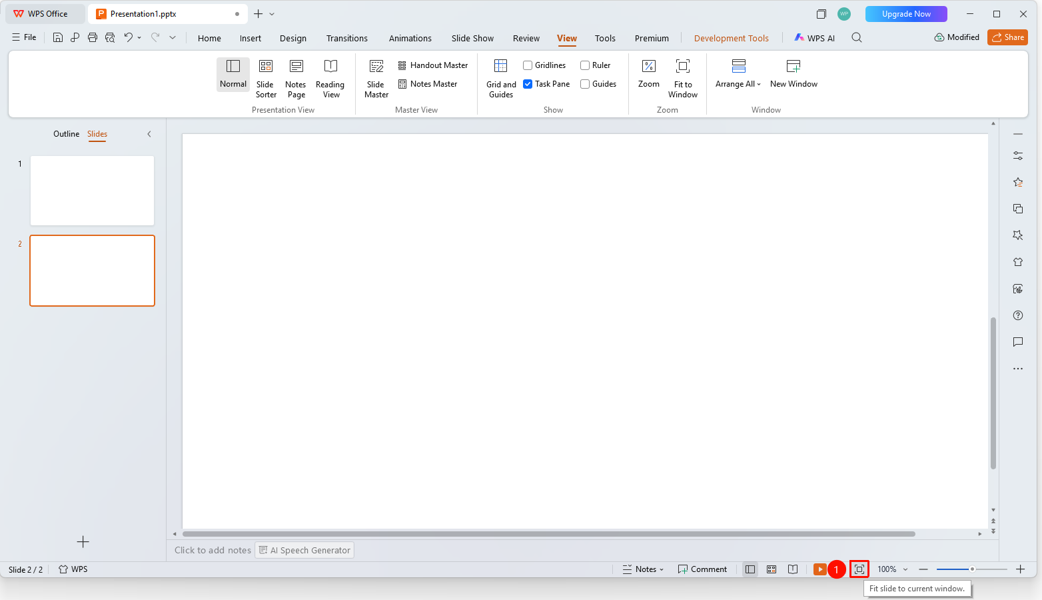Open the undo history dropdown arrow
Image resolution: width=1042 pixels, height=600 pixels.
[x=139, y=37]
